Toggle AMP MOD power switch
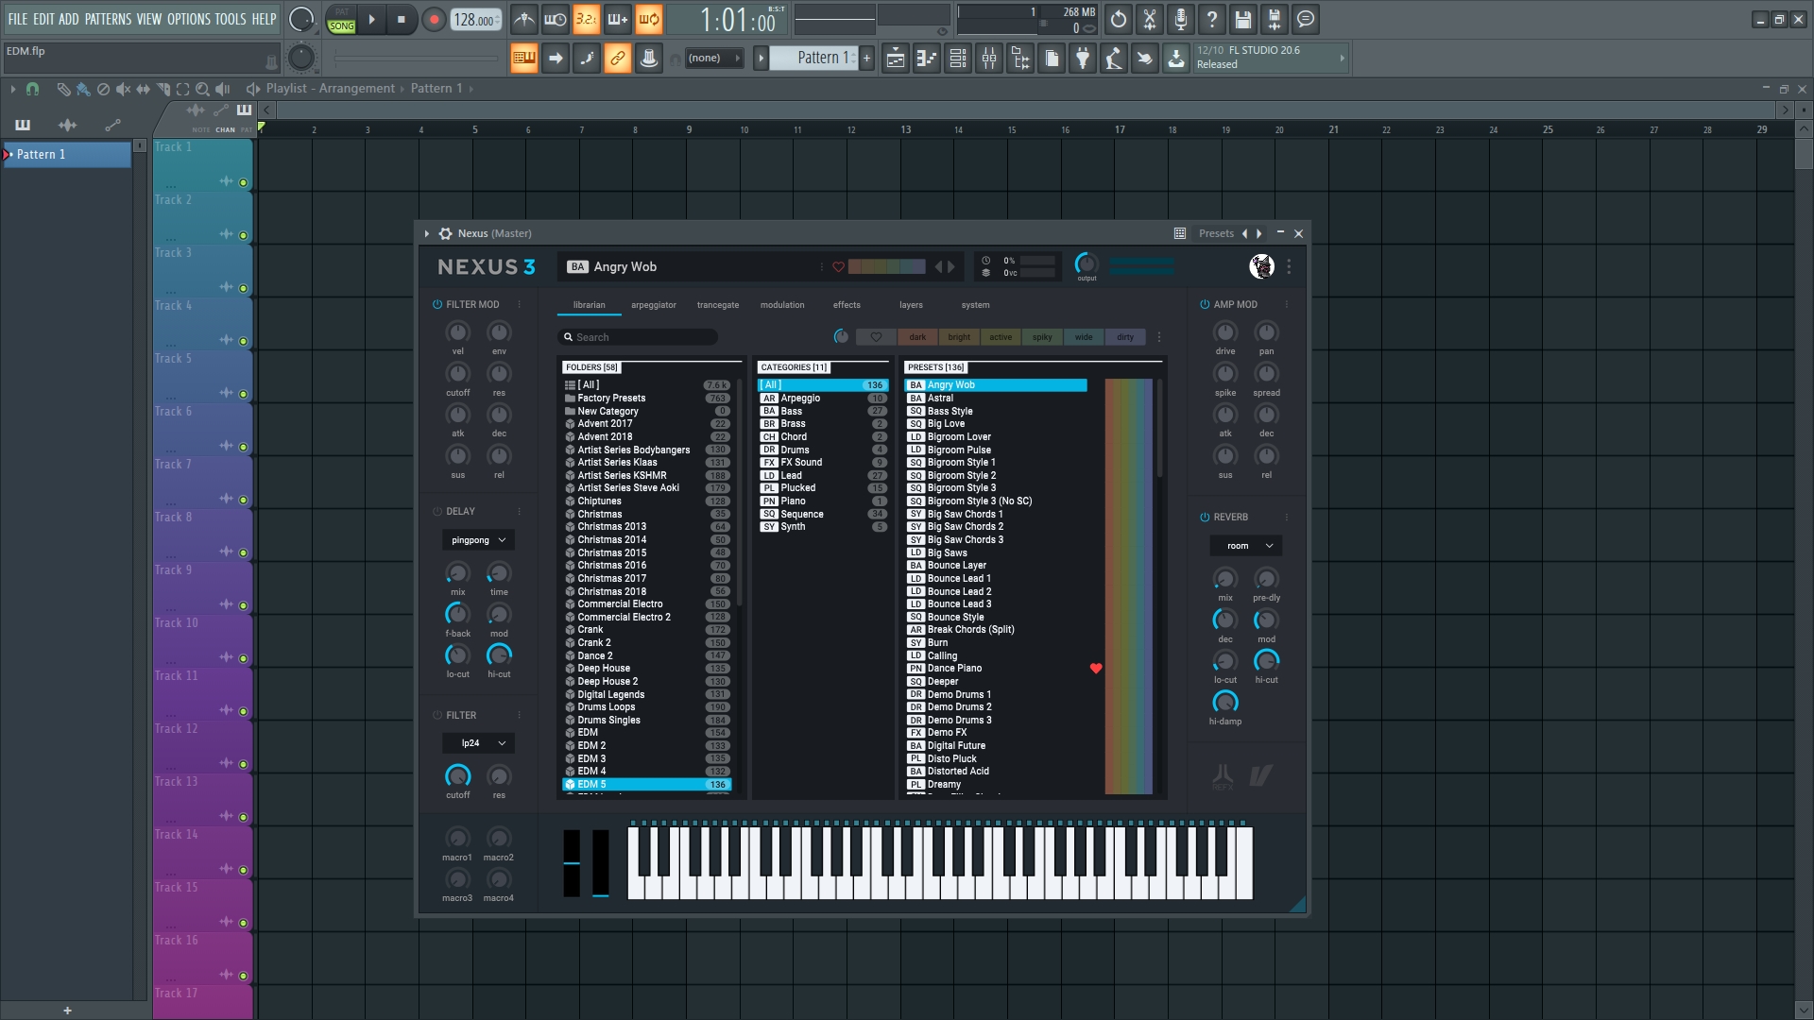This screenshot has height=1020, width=1814. (1205, 304)
